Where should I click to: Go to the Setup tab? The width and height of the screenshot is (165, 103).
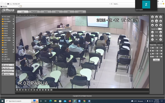pyautogui.click(x=57, y=12)
